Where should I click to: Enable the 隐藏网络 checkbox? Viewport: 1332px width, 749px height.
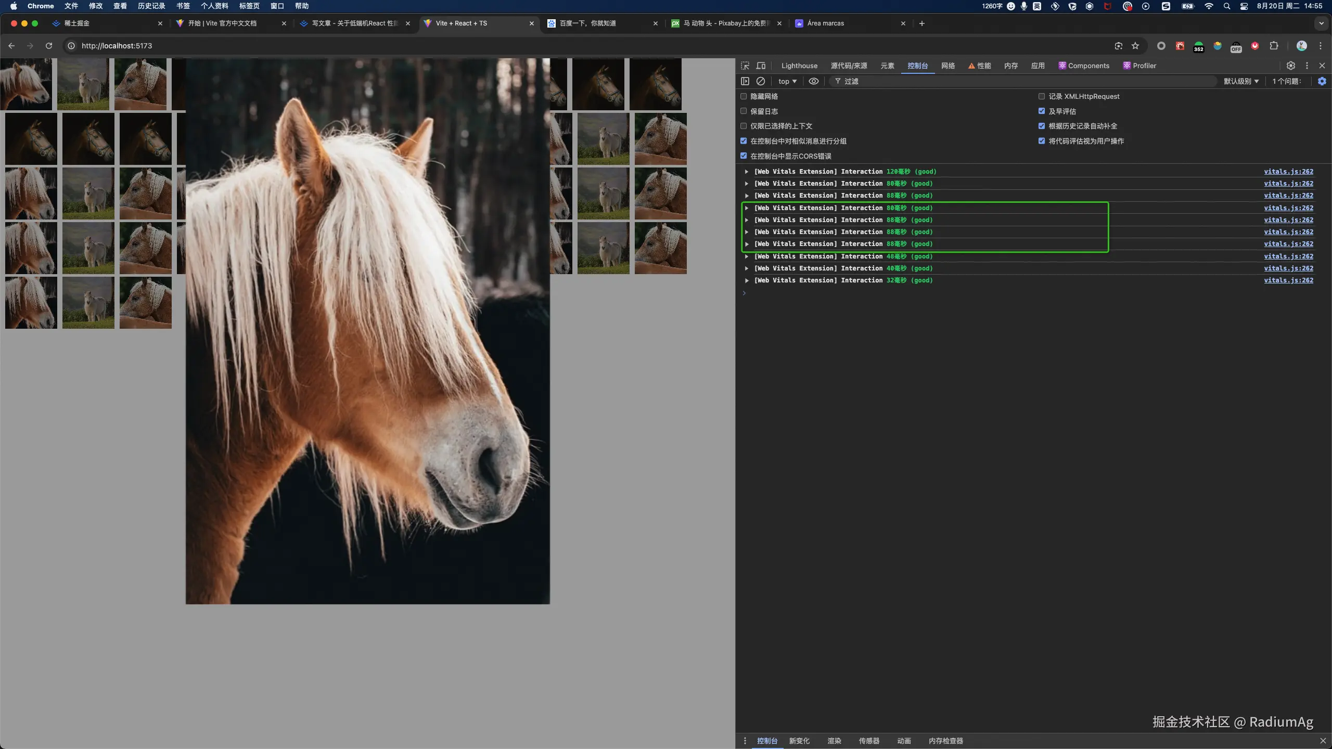[744, 96]
